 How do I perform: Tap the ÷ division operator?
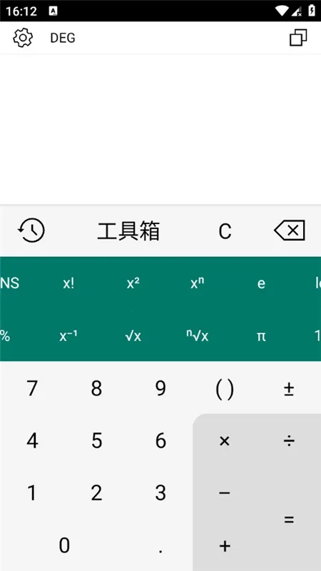289,441
